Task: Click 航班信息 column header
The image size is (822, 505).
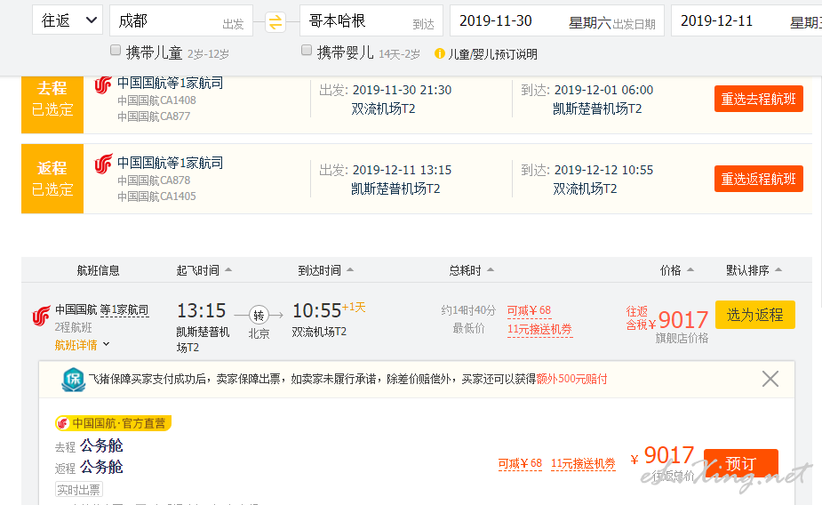Action: pyautogui.click(x=98, y=270)
